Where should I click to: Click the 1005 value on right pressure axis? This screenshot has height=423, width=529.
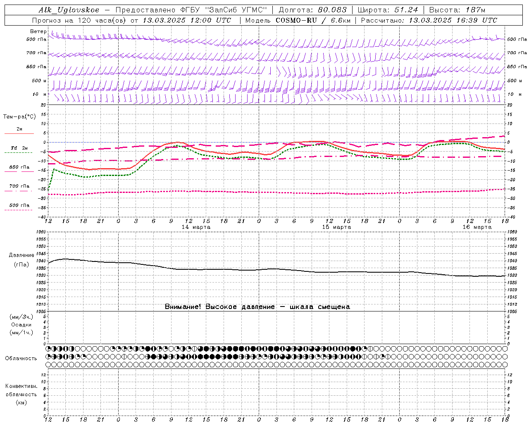click(x=512, y=311)
